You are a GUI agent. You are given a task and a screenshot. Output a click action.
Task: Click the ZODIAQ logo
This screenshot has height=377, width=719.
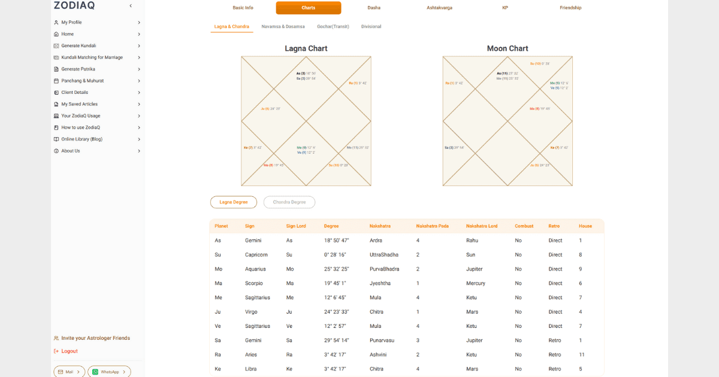74,6
